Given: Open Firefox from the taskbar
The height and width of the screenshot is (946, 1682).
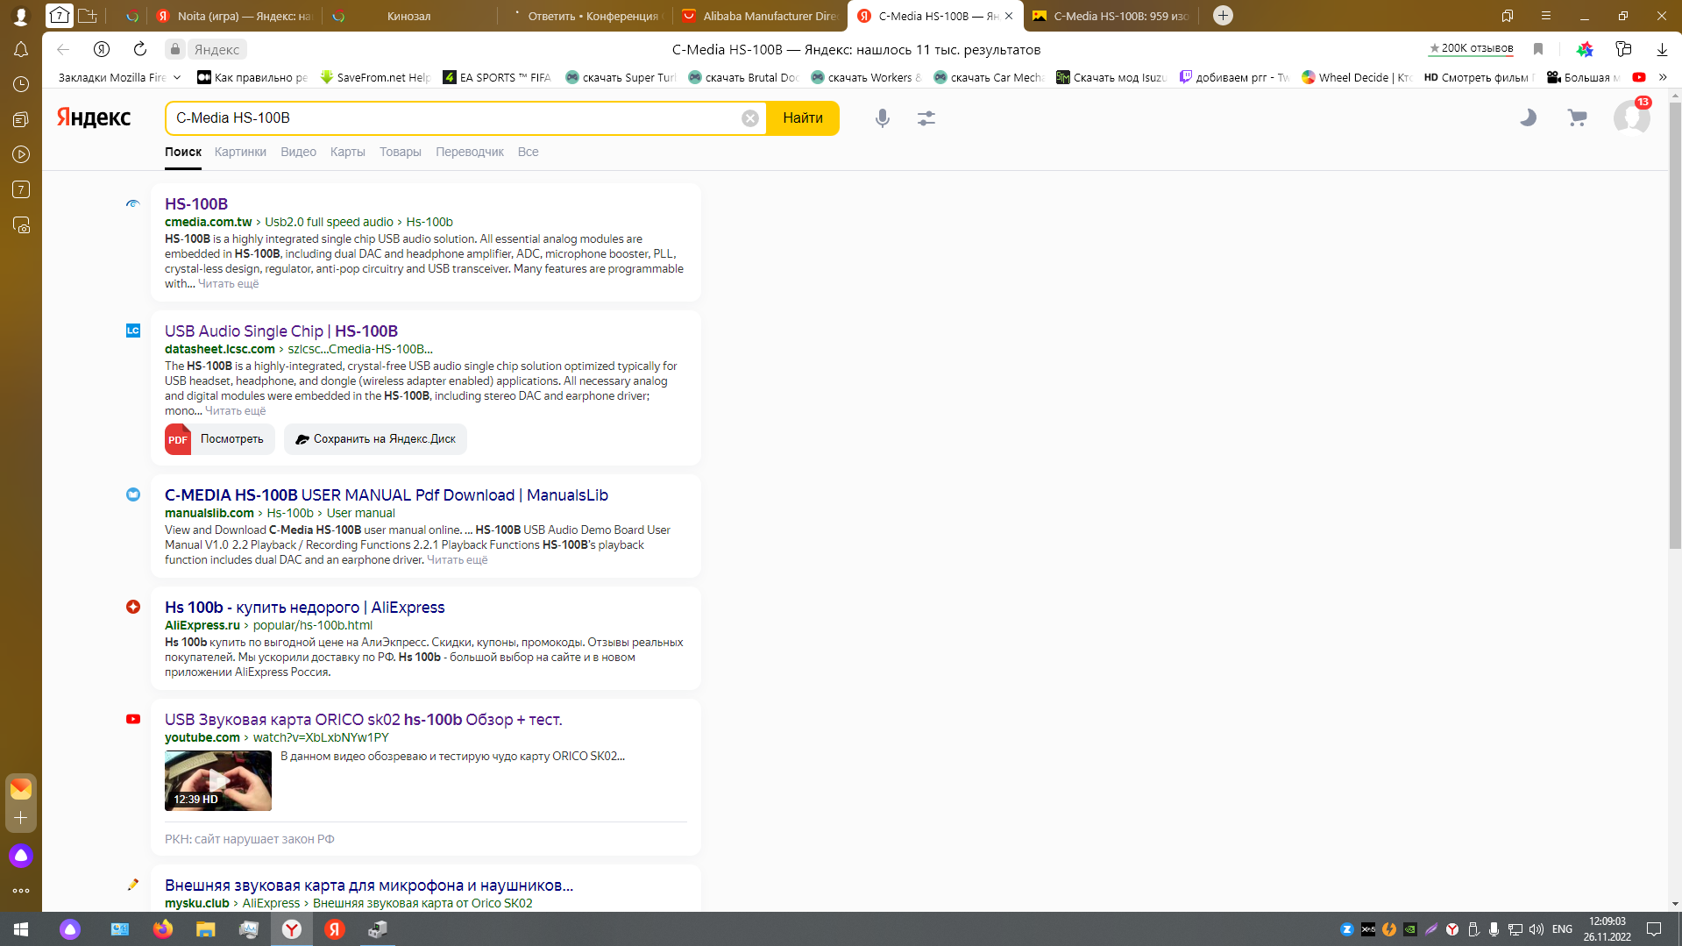Looking at the screenshot, I should click(x=163, y=929).
